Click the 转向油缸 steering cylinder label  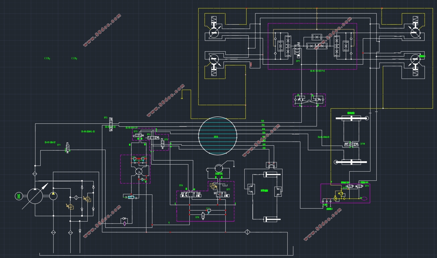pos(351,113)
